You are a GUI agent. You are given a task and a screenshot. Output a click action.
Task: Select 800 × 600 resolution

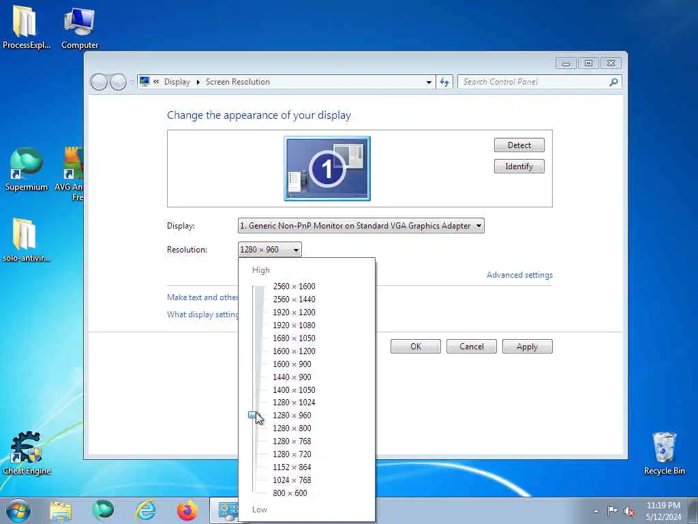pyautogui.click(x=290, y=493)
